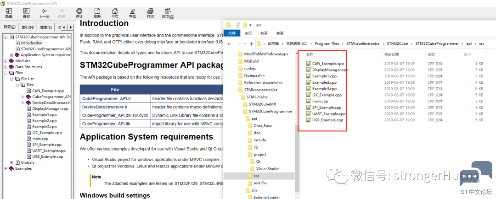Select UART_Example.cpp in Explorer file list
This screenshot has height=199, width=496.
[326, 113]
